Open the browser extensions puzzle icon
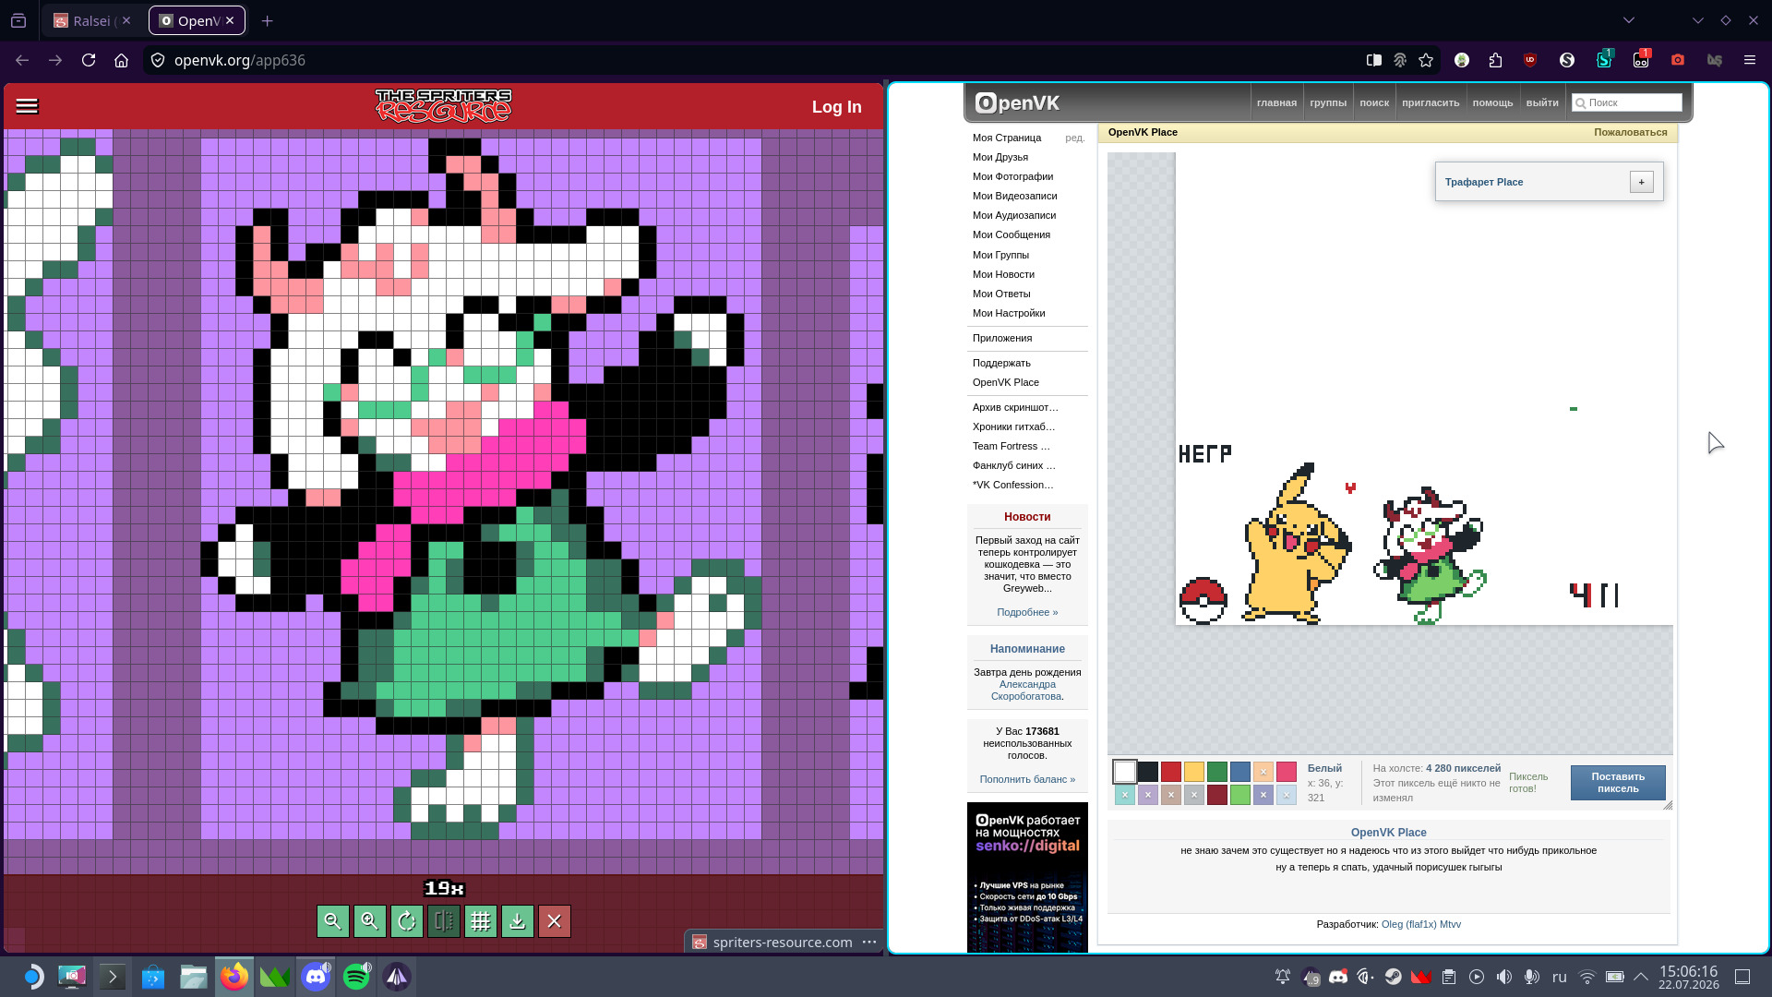Viewport: 1772px width, 997px height. 1495,60
